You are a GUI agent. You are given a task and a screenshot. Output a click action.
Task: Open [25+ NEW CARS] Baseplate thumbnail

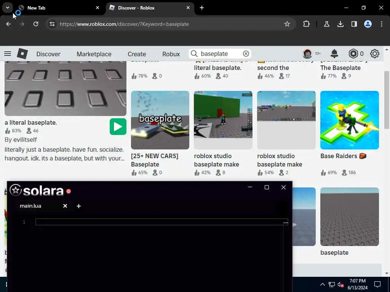tap(160, 120)
